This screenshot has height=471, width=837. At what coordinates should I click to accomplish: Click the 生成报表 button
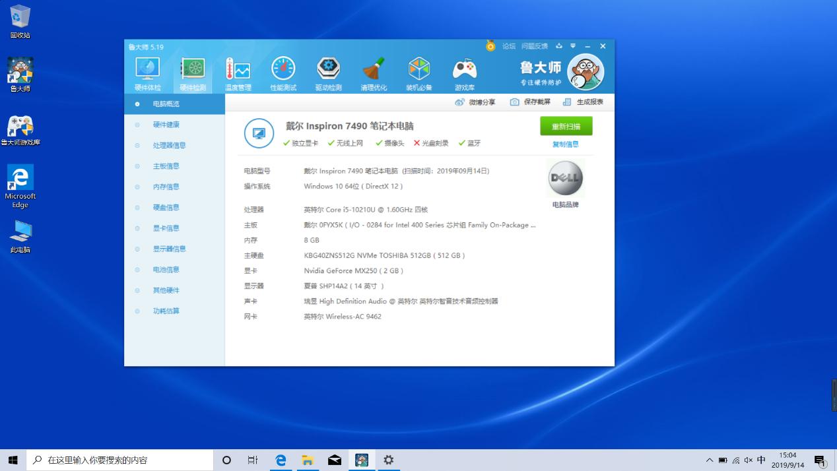[584, 102]
